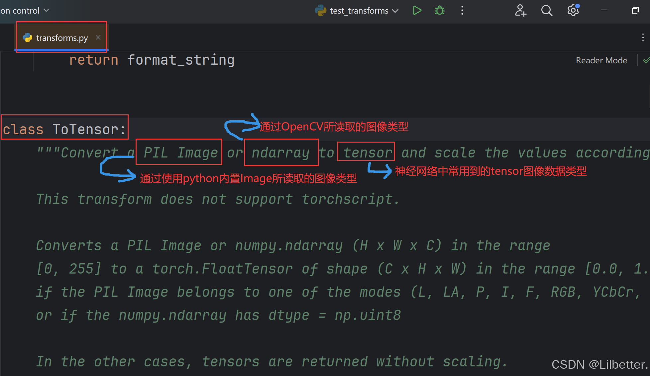Minimize the IDE window
650x376 pixels.
point(604,11)
